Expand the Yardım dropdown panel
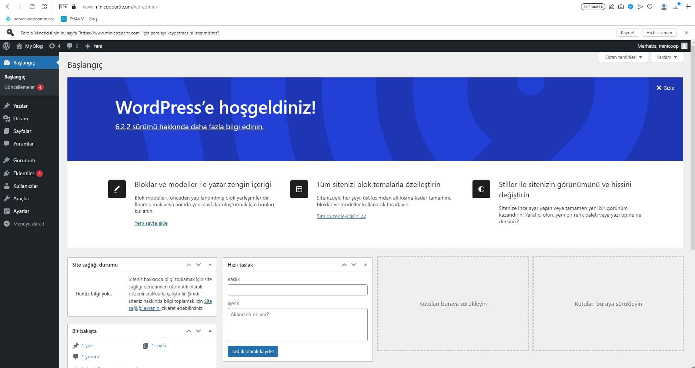695x368 pixels. (666, 57)
